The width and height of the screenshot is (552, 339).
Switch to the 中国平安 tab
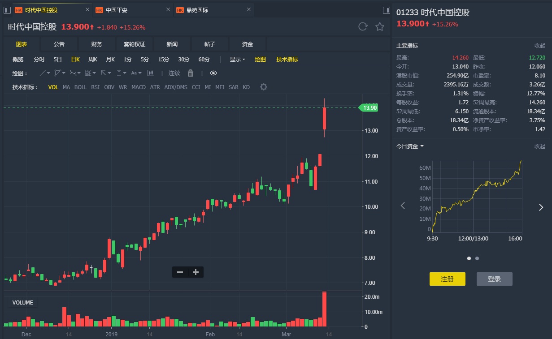tap(133, 10)
